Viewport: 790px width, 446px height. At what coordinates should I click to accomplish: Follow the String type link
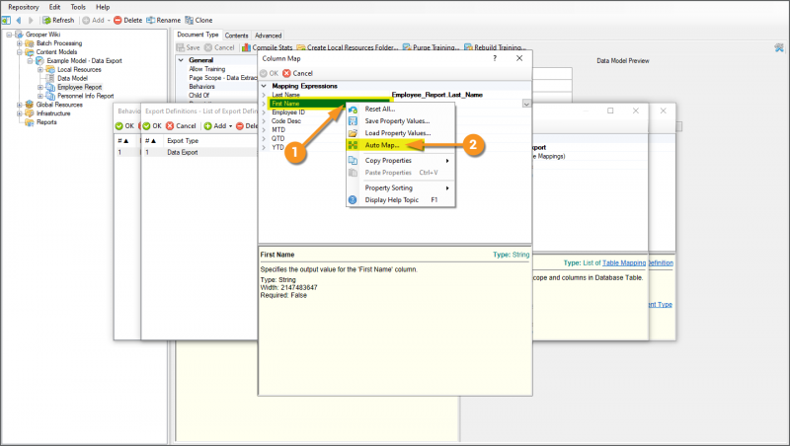(x=521, y=255)
